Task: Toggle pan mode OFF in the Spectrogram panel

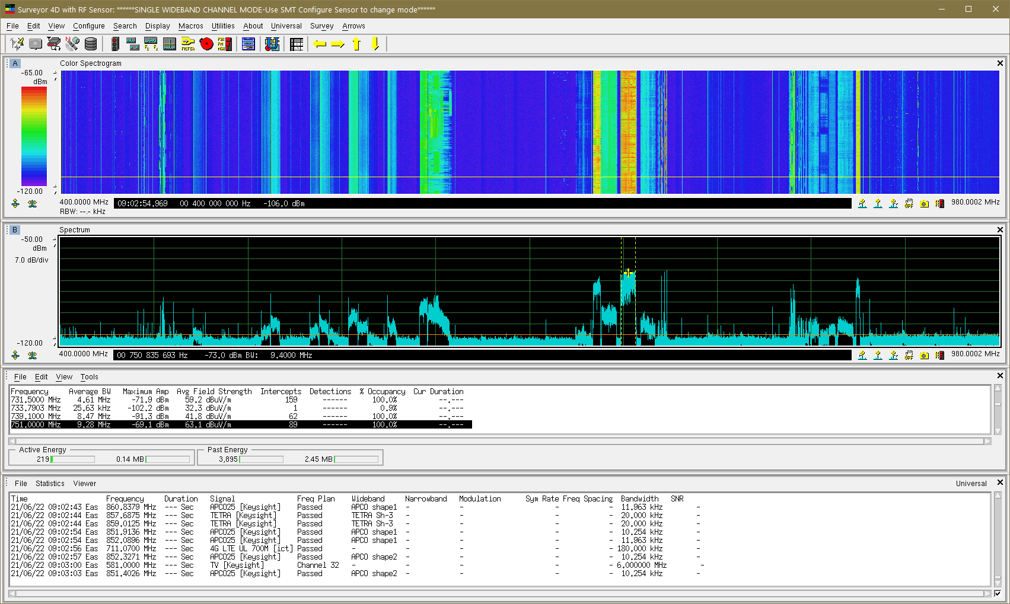Action: pyautogui.click(x=909, y=203)
